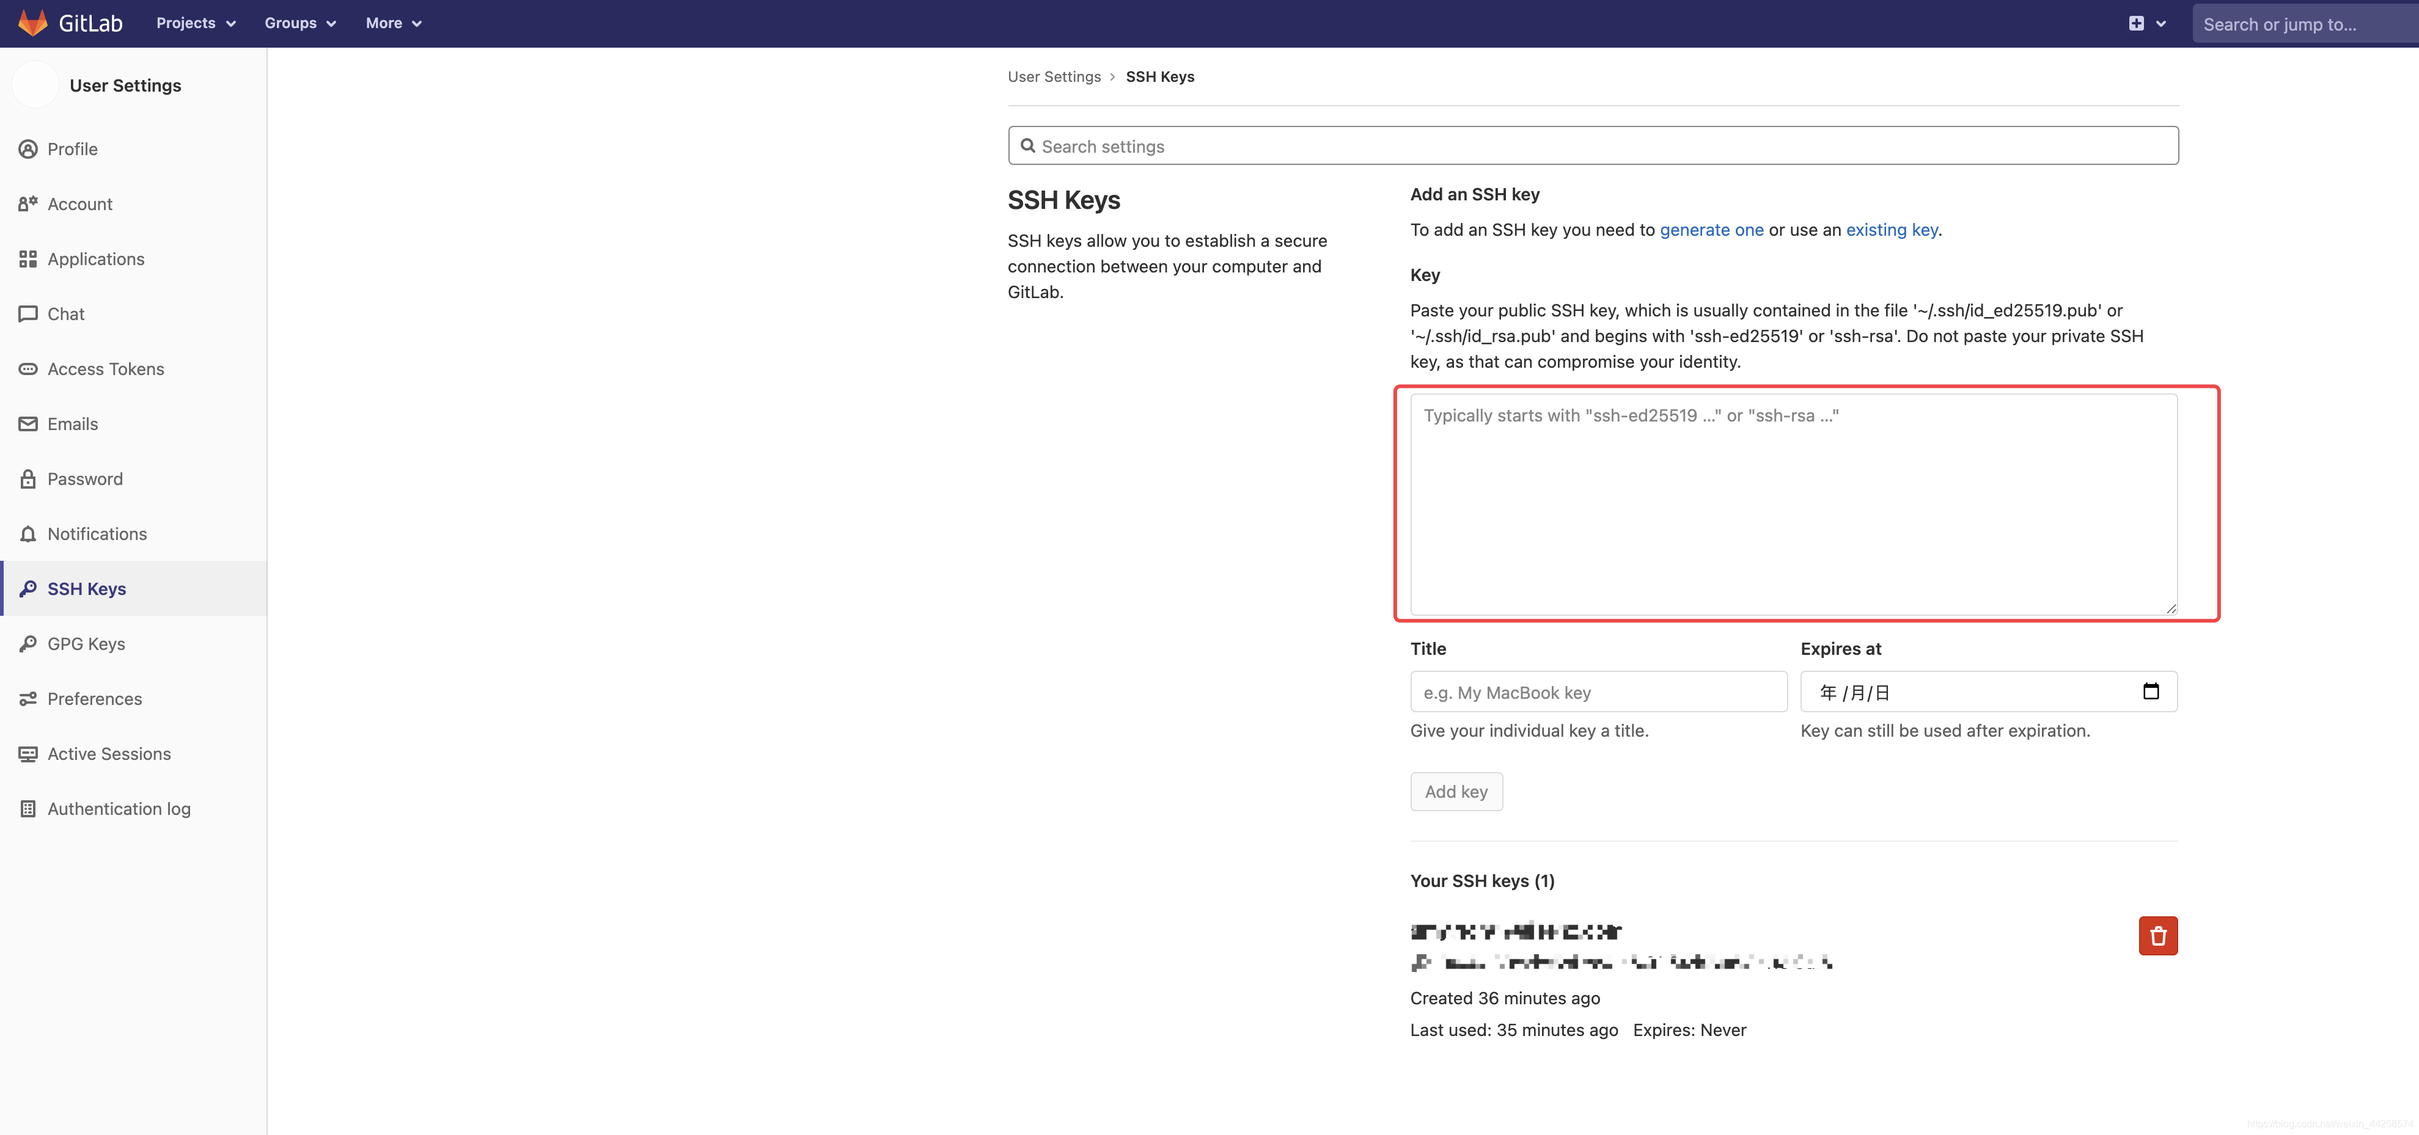This screenshot has height=1135, width=2419.
Task: Select the Account menu item
Action: pyautogui.click(x=80, y=203)
